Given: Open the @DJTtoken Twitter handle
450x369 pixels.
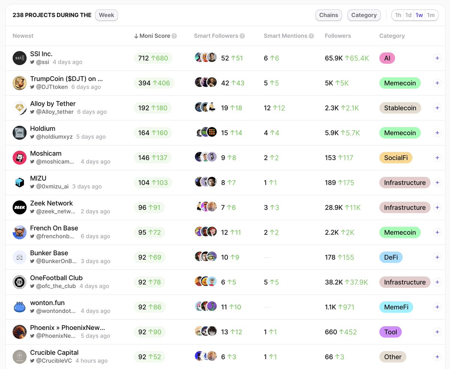Looking at the screenshot, I should pos(52,87).
